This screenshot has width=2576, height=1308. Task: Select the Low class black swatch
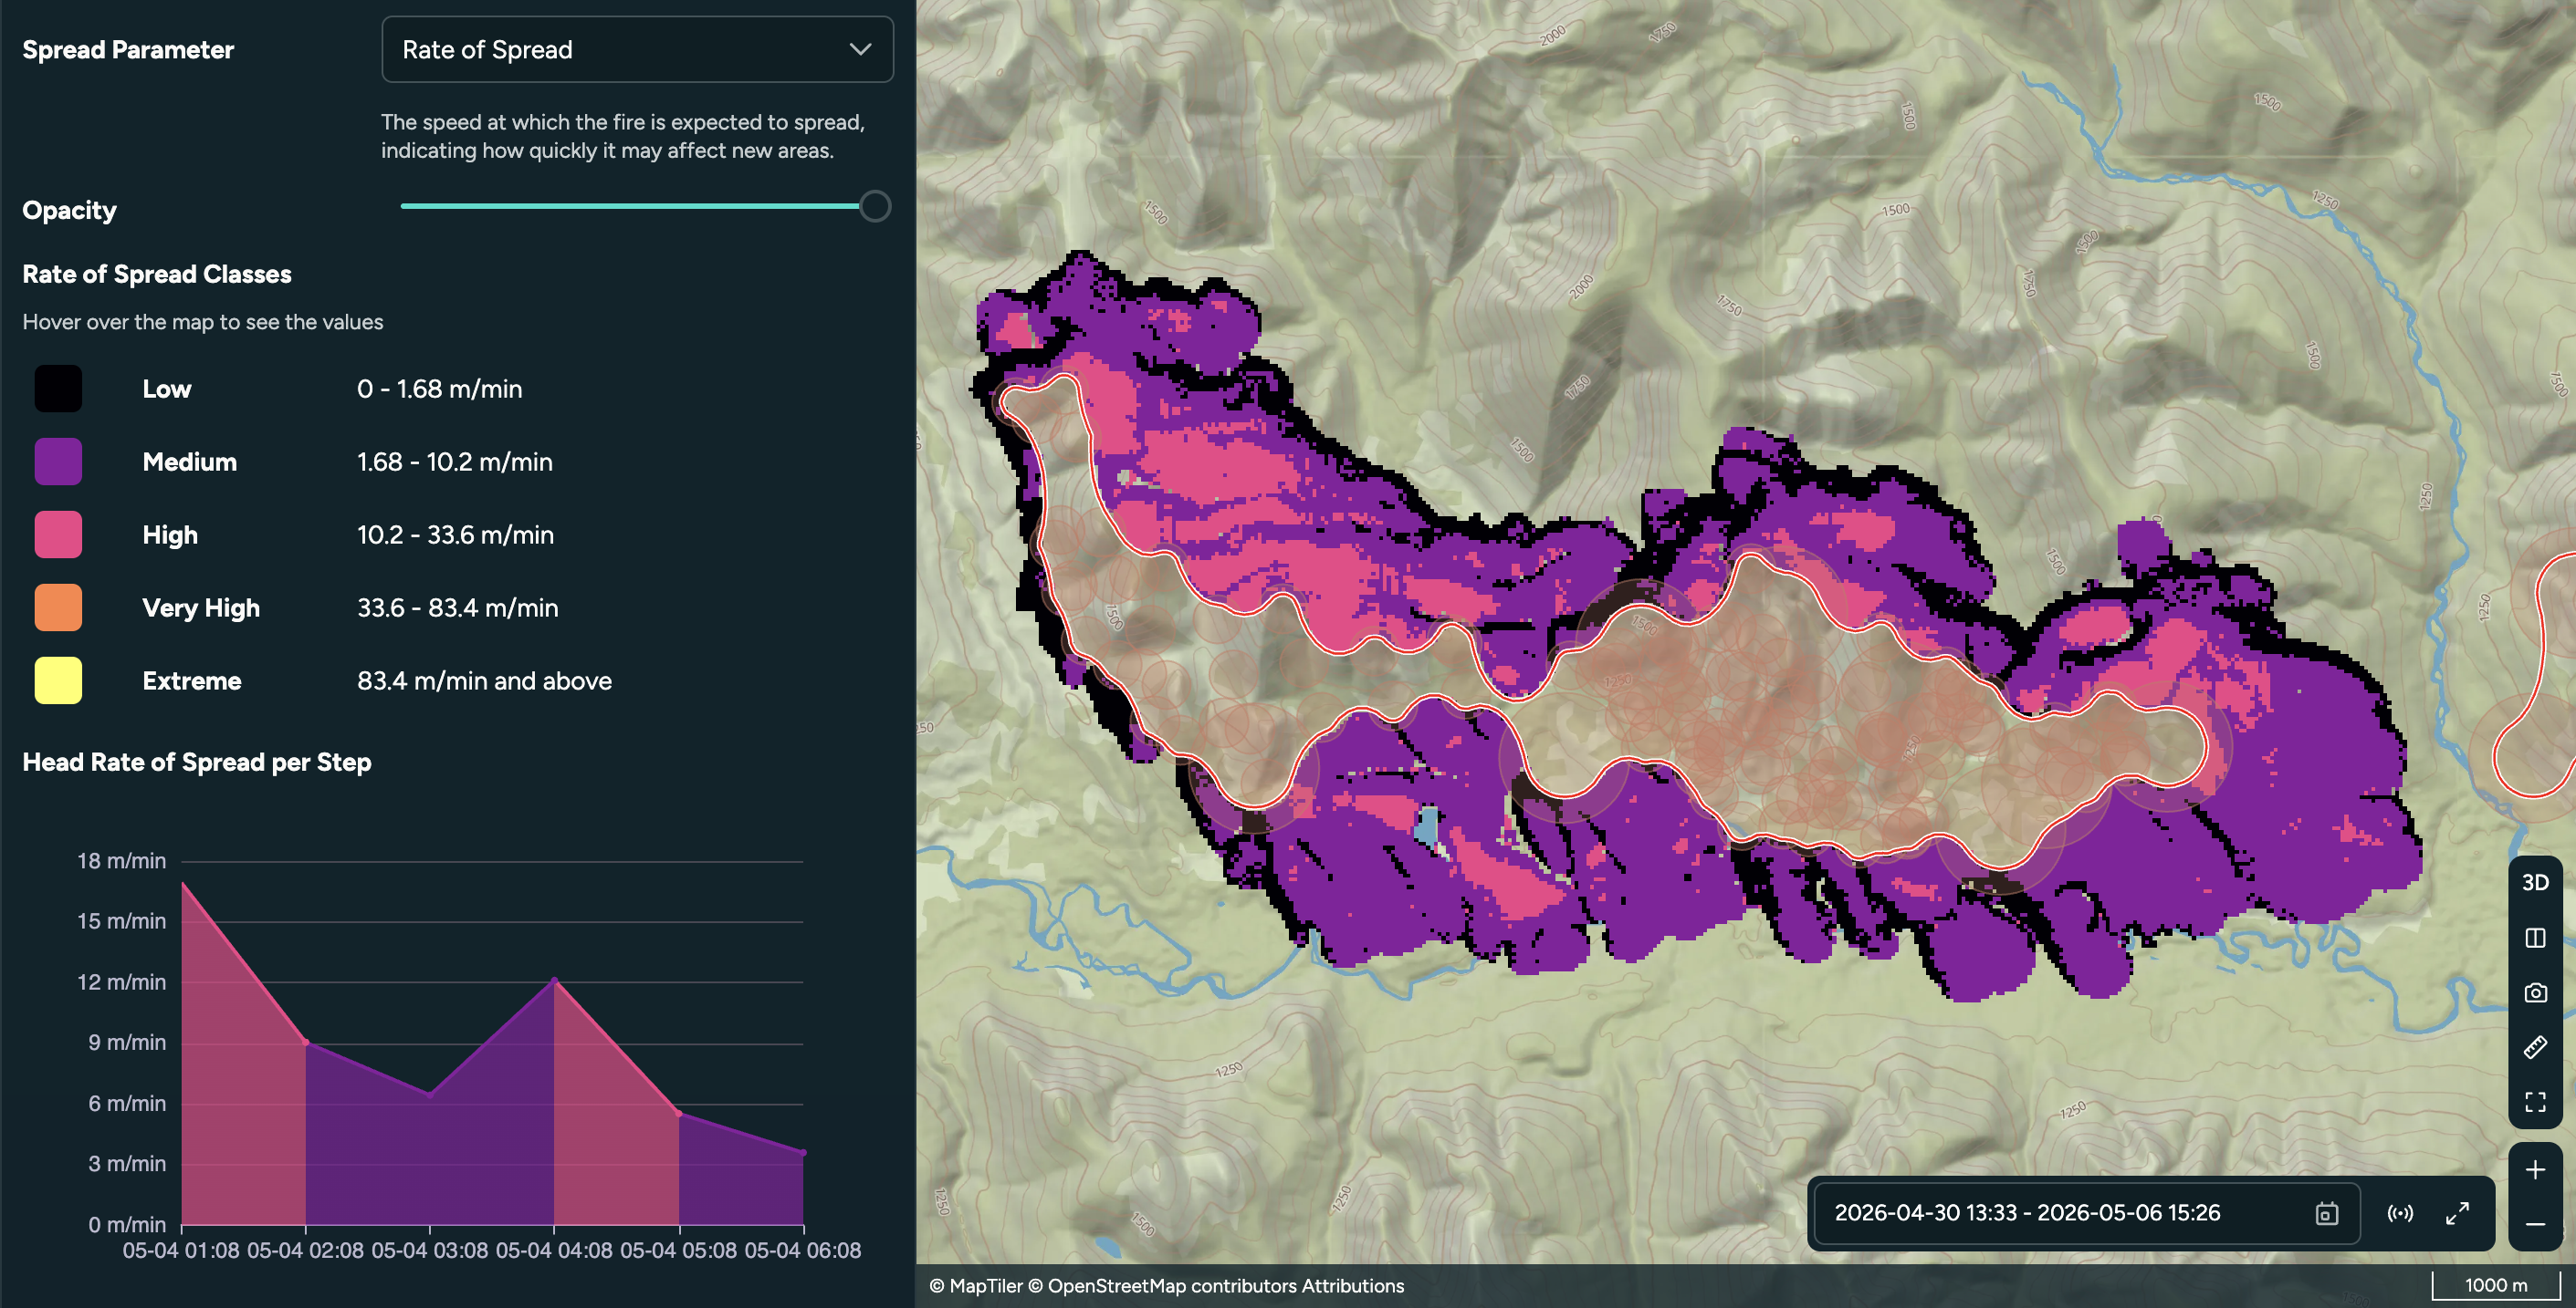point(58,389)
